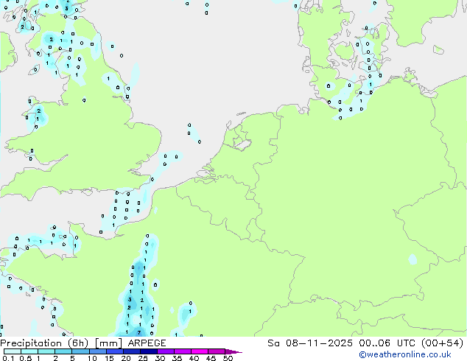The image size is (467, 361).
Task: Click the 45–50 mm legend color swatch
Action: click(217, 351)
